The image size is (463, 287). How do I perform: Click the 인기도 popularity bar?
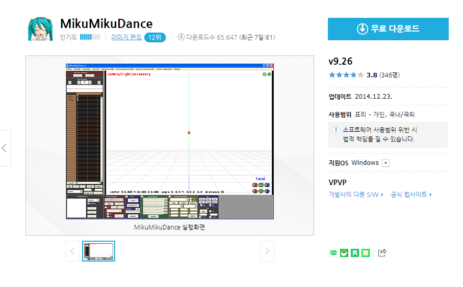[90, 37]
